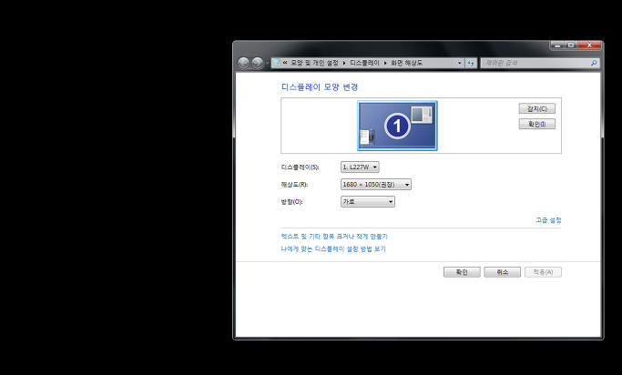Click the 감지(C) detect button
This screenshot has height=375, width=622.
[537, 108]
